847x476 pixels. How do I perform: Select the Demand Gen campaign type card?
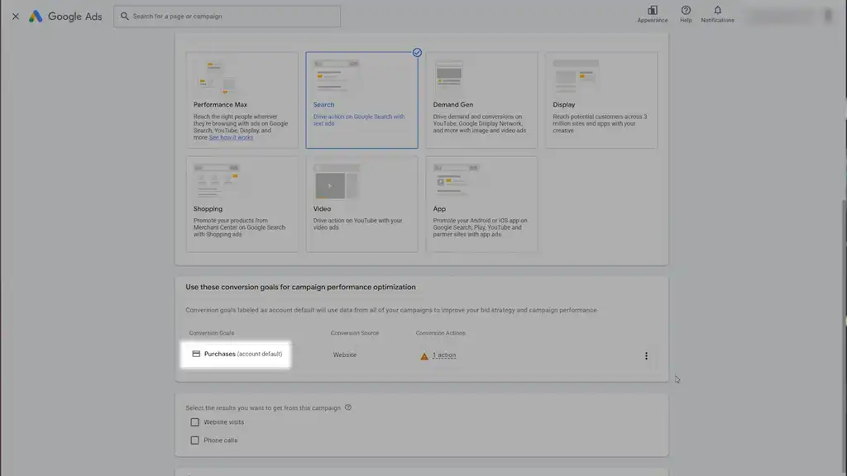(481, 100)
